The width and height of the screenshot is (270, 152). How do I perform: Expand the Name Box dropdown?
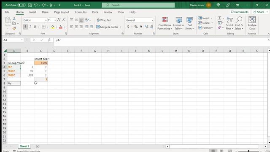pos(22,40)
